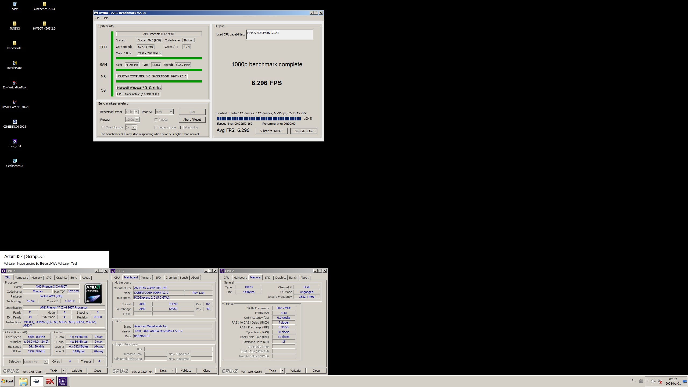Click the keyboard tray icon
The image size is (688, 387).
click(641, 381)
